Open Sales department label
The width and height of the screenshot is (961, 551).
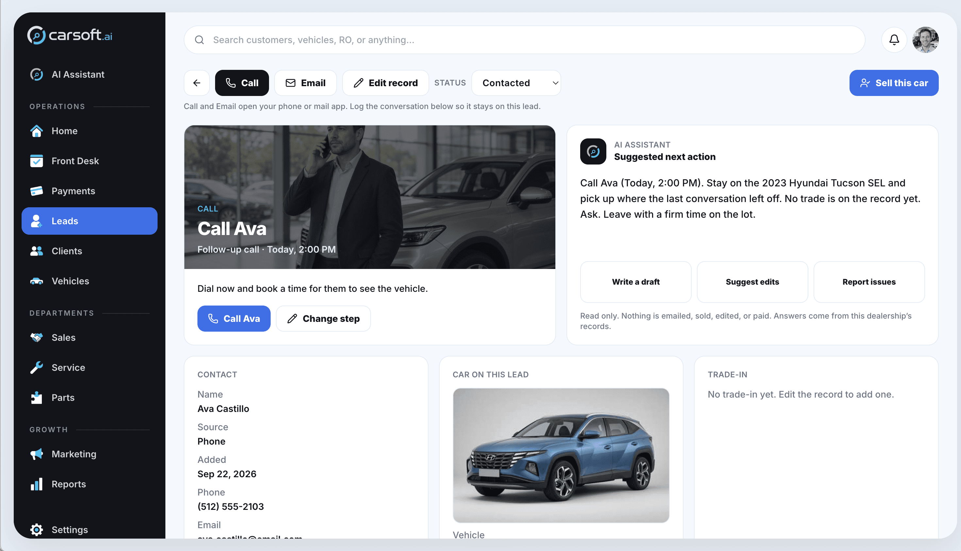64,338
